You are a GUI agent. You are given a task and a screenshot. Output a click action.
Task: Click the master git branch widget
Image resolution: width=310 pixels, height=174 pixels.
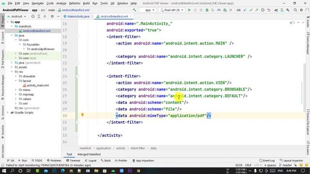pos(285,165)
